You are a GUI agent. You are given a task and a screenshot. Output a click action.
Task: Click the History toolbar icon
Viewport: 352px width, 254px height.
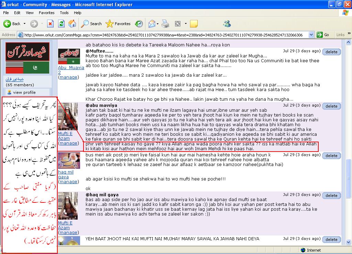point(139,24)
